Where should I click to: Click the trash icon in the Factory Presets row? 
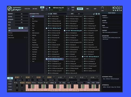tap(25, 38)
